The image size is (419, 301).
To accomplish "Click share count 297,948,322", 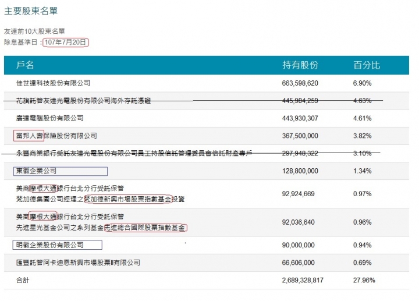I will tap(300, 153).
